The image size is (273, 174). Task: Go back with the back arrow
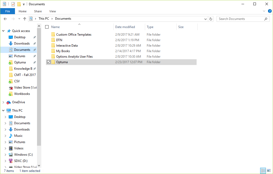[6, 19]
